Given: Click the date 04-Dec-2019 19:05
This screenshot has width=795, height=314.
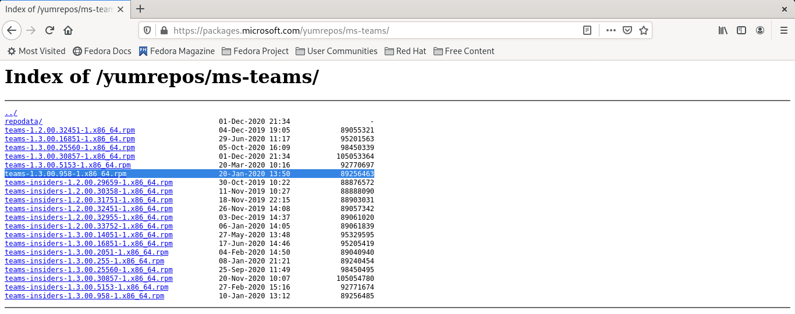Looking at the screenshot, I should coord(254,130).
